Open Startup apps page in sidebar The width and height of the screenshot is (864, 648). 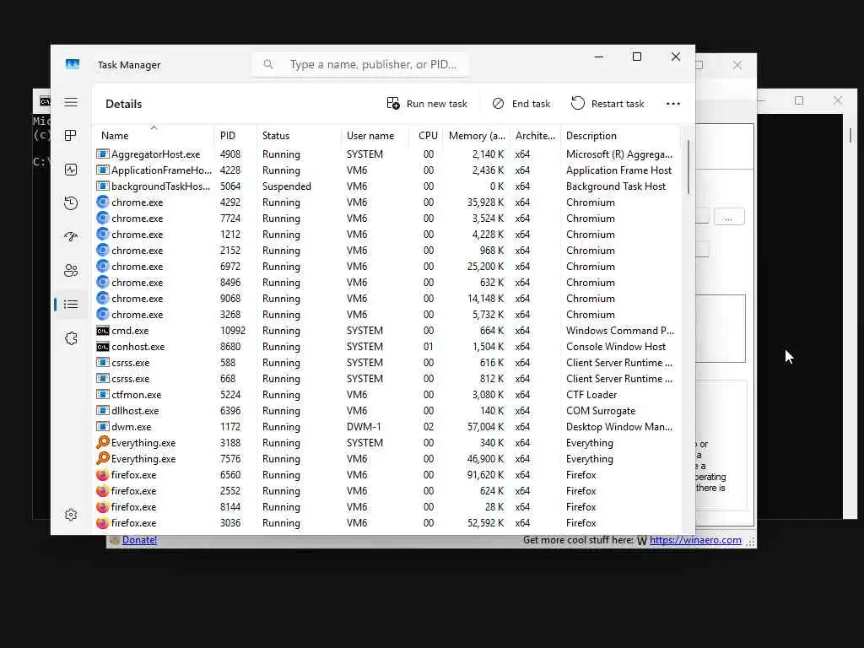click(x=71, y=237)
